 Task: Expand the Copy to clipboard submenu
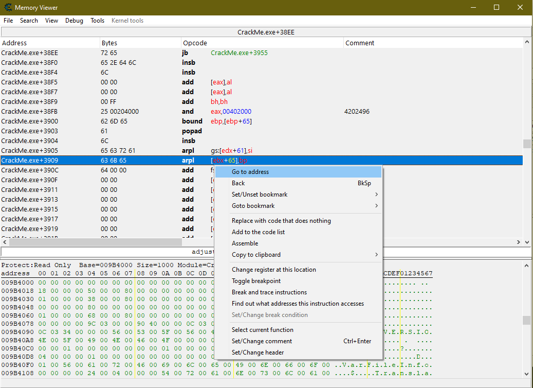point(298,255)
